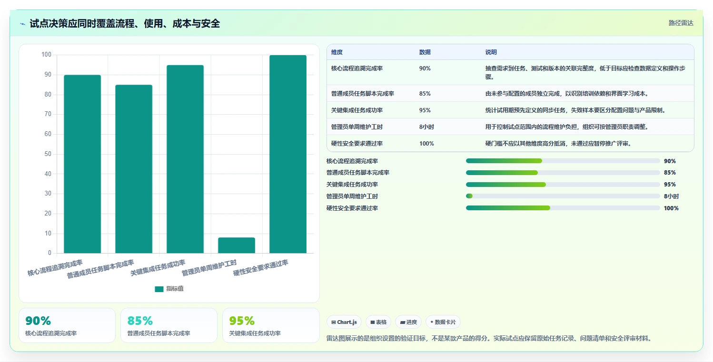Click the description starting 用于控制试点范围
Image resolution: width=713 pixels, height=362 pixels.
click(567, 127)
